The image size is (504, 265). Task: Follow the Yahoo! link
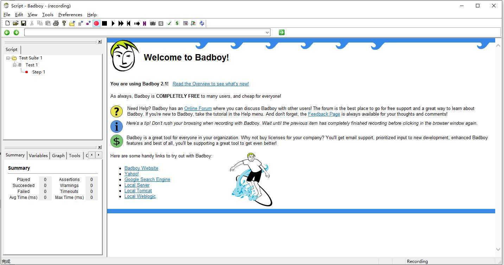(132, 174)
